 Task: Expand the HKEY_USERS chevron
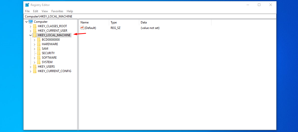30,67
